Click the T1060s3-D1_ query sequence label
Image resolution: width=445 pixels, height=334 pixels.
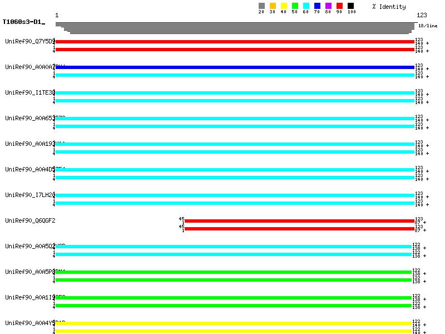tap(23, 22)
